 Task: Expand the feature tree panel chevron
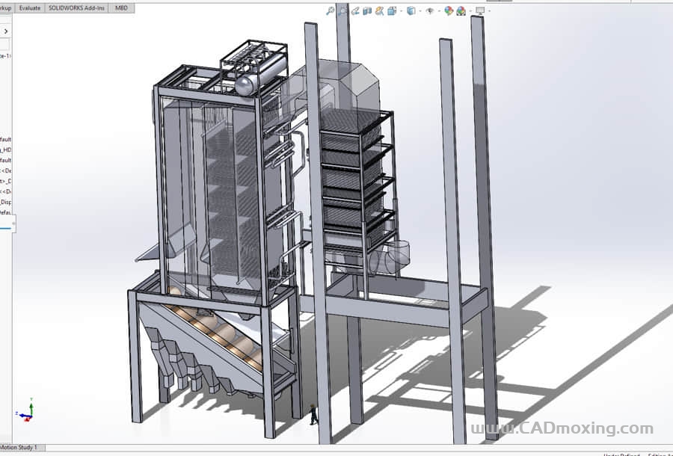[x=6, y=31]
